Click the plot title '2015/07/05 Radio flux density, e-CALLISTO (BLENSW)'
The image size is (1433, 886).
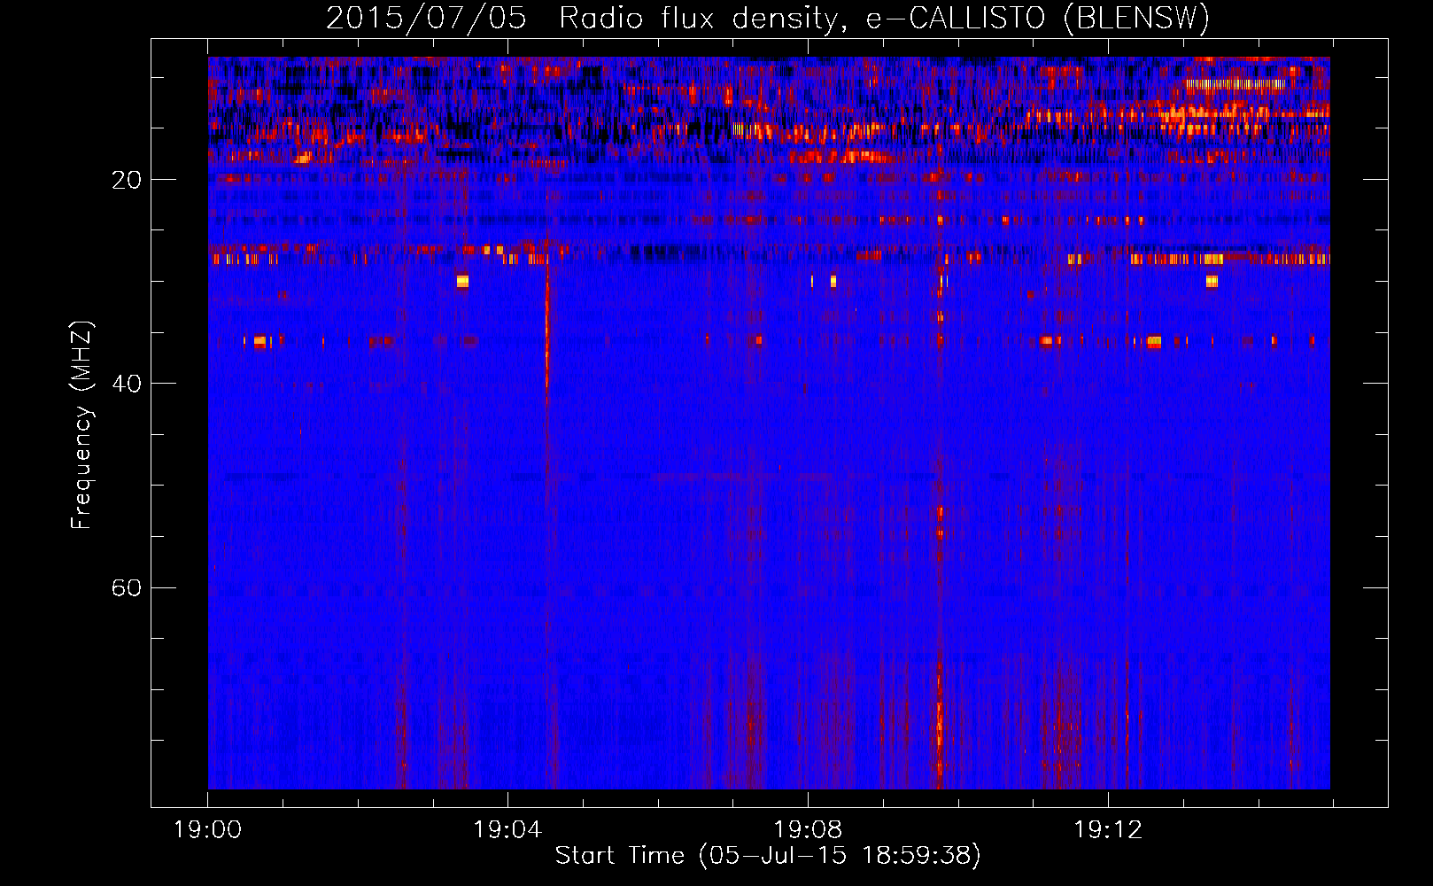click(x=768, y=18)
